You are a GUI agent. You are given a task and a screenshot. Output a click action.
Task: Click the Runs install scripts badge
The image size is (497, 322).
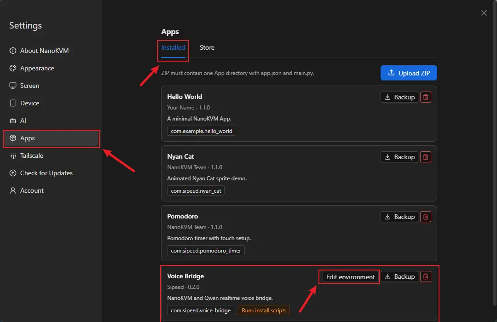point(264,310)
